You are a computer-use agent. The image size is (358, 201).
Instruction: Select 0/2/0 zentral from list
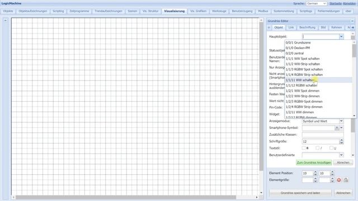click(x=318, y=54)
